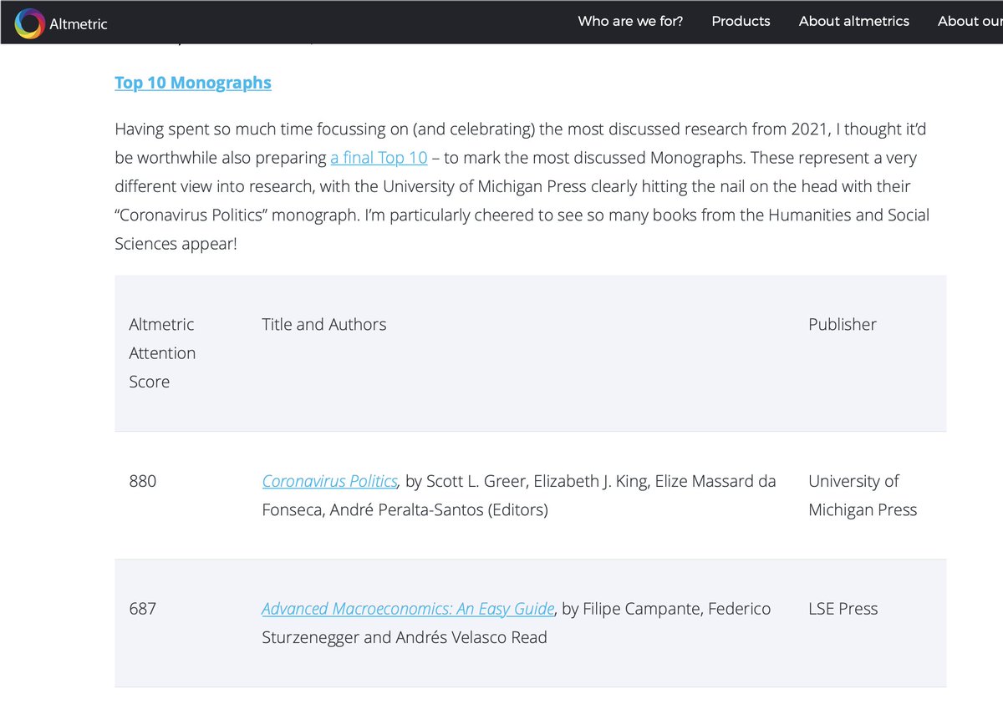The image size is (1003, 709).
Task: Select the Publisher column header
Action: click(x=843, y=324)
